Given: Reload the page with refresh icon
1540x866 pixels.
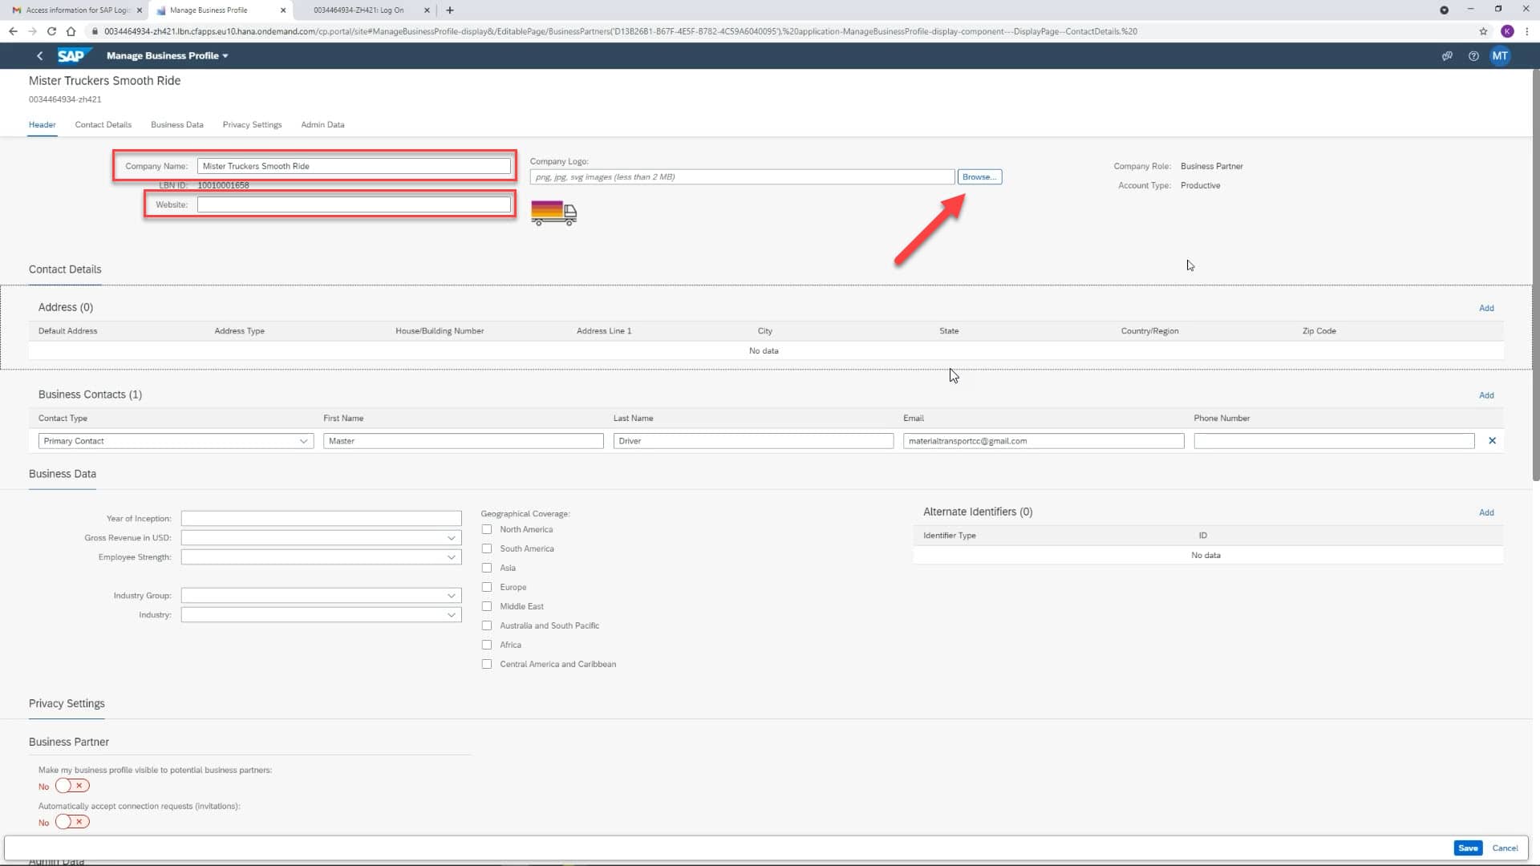Looking at the screenshot, I should (x=51, y=31).
